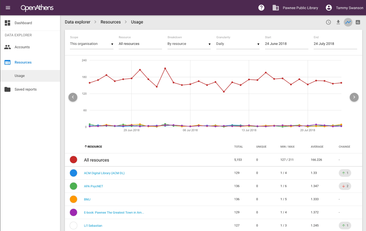Toggle the Li'l Sebastian series circle

(73, 226)
